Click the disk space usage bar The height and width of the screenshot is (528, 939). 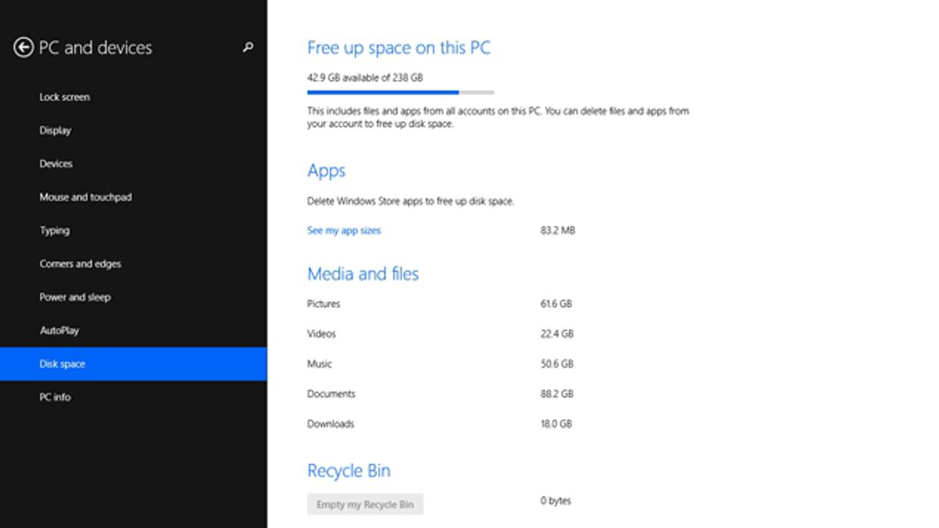401,92
